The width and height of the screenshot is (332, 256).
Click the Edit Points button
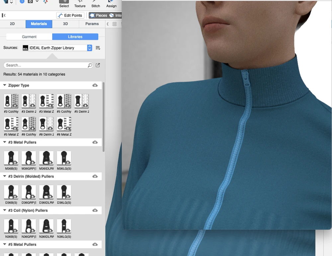pos(70,15)
